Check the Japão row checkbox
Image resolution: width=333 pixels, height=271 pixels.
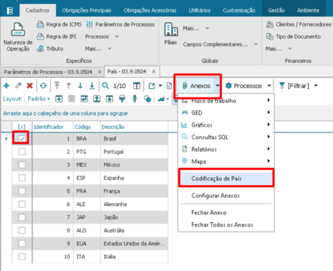(22, 217)
